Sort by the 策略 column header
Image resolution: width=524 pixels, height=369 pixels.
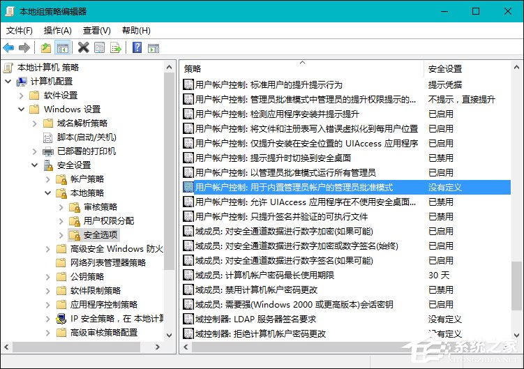pyautogui.click(x=302, y=69)
